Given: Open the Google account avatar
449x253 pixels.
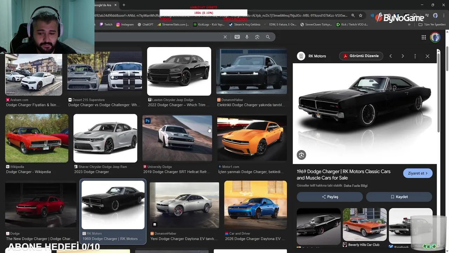Looking at the screenshot, I should pos(435,37).
